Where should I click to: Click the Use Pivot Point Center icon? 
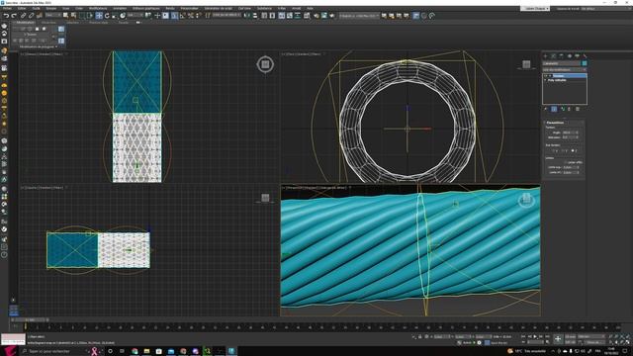click(148, 16)
